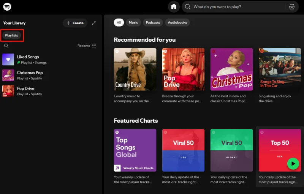Select the Playlists filter chip

[x=11, y=35]
